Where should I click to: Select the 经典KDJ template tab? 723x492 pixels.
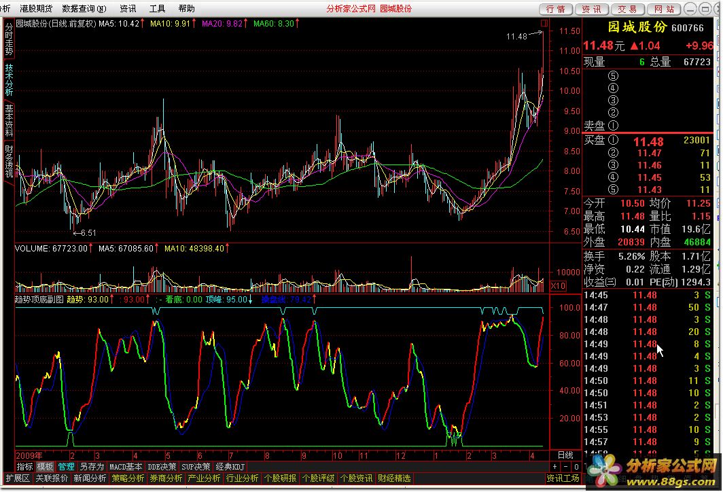point(230,467)
